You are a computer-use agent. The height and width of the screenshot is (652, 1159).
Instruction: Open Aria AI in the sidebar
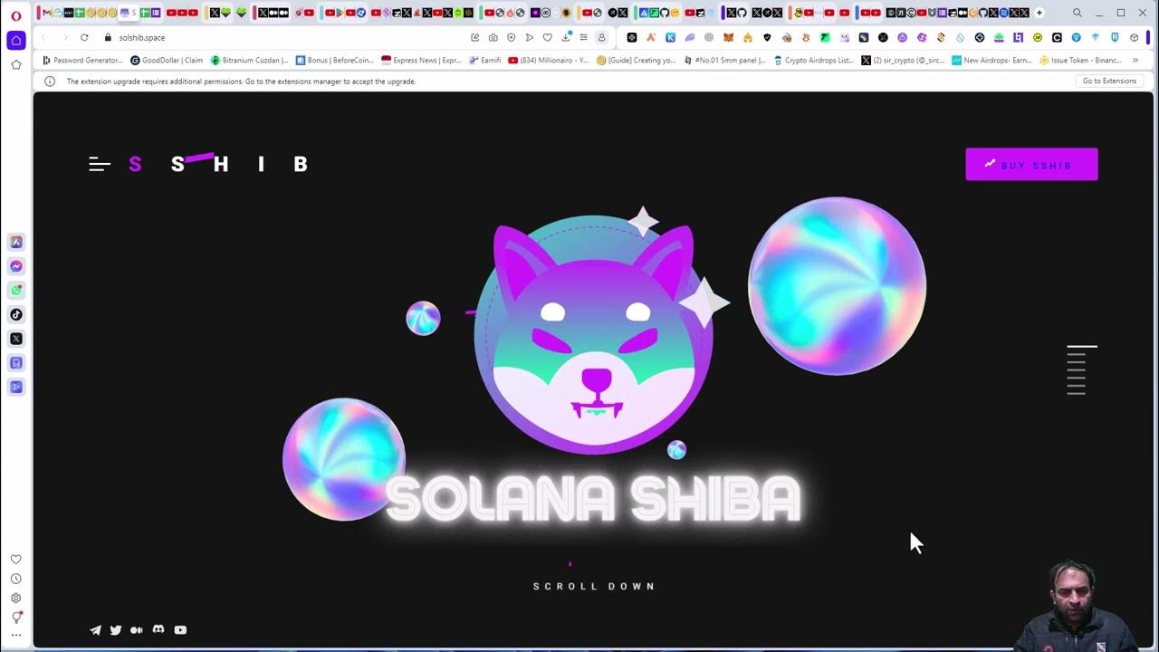click(16, 242)
